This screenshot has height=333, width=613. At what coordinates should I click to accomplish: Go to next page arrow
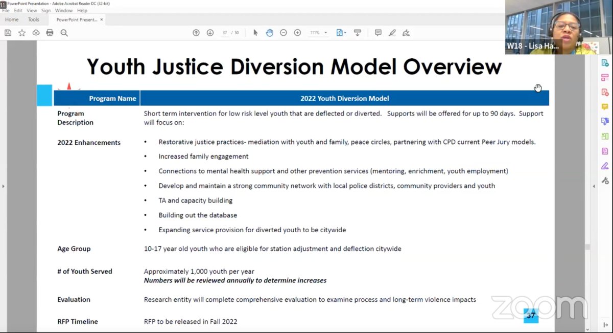(210, 33)
